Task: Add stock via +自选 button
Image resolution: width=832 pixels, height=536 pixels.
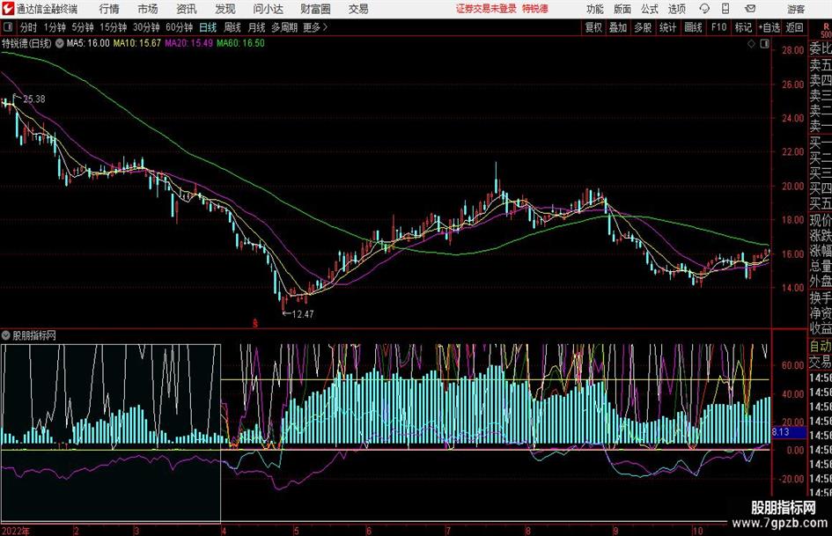Action: click(x=769, y=27)
